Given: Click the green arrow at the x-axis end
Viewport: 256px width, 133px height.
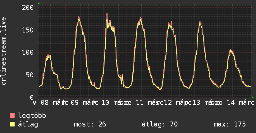Looking at the screenshot, I should (x=253, y=97).
